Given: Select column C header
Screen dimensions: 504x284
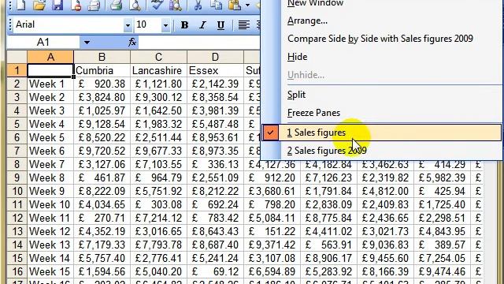Looking at the screenshot, I should coord(158,57).
